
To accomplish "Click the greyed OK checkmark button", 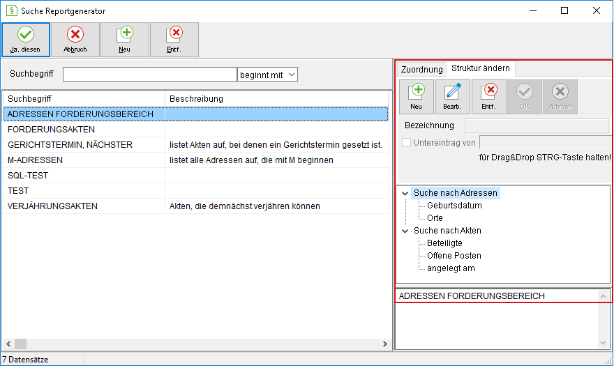I will pyautogui.click(x=524, y=97).
